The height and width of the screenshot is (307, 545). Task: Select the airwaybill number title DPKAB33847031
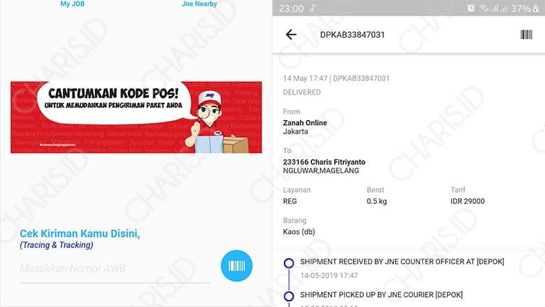[x=352, y=35]
